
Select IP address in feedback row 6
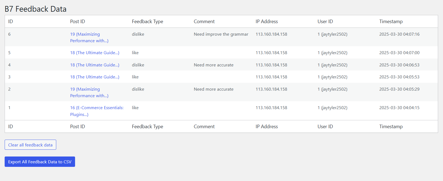(271, 34)
